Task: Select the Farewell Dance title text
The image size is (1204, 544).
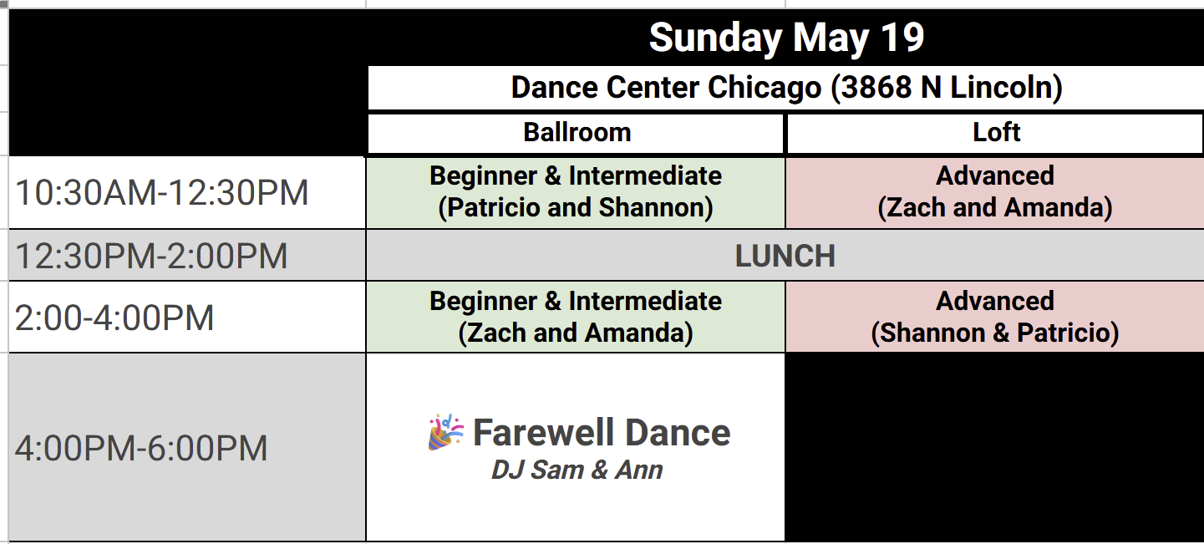Action: coord(602,433)
